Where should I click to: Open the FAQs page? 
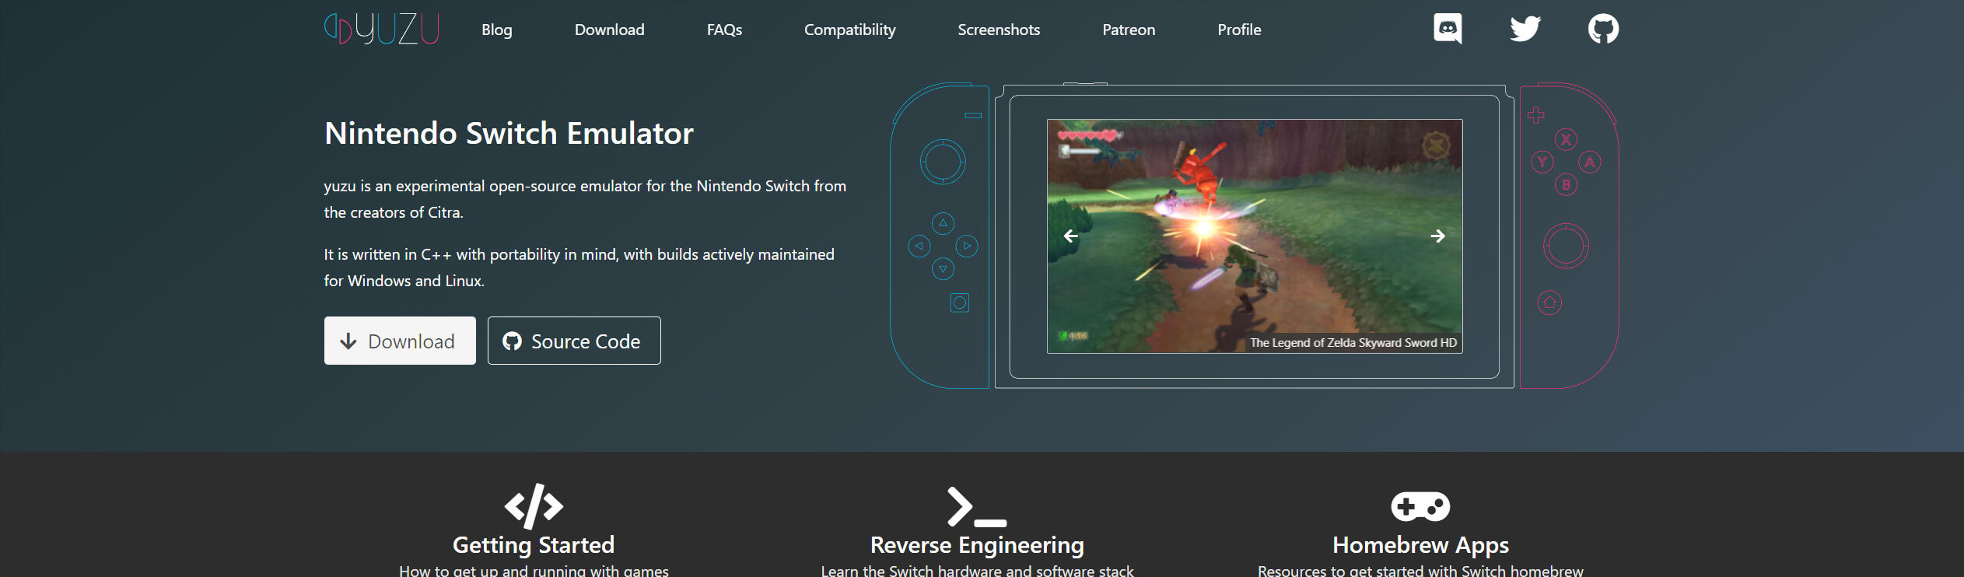[724, 30]
